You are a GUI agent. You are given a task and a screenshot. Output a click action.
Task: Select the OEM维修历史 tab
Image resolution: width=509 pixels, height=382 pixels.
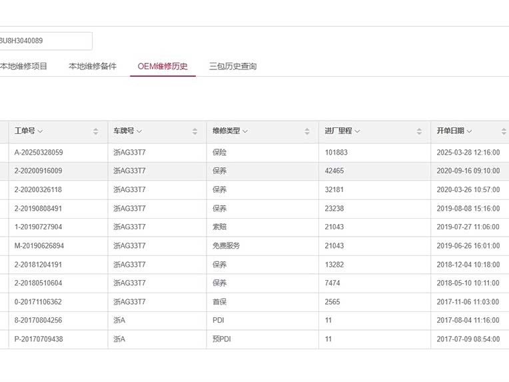[163, 66]
